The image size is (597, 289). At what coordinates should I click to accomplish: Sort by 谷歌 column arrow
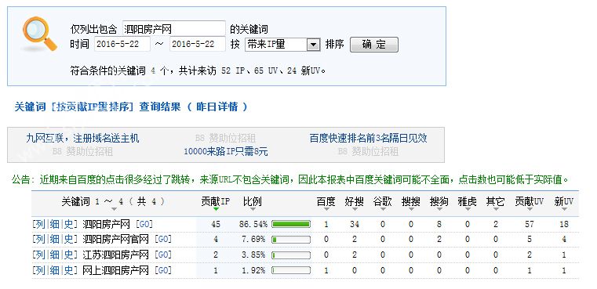[383, 209]
